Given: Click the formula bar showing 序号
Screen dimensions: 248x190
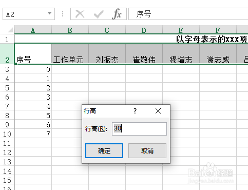Looking at the screenshot, I should (x=188, y=14).
